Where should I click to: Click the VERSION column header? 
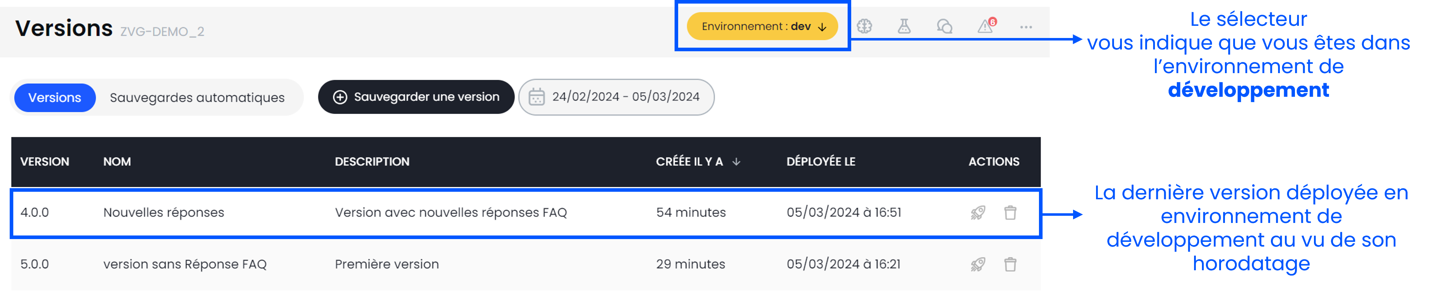(x=45, y=162)
